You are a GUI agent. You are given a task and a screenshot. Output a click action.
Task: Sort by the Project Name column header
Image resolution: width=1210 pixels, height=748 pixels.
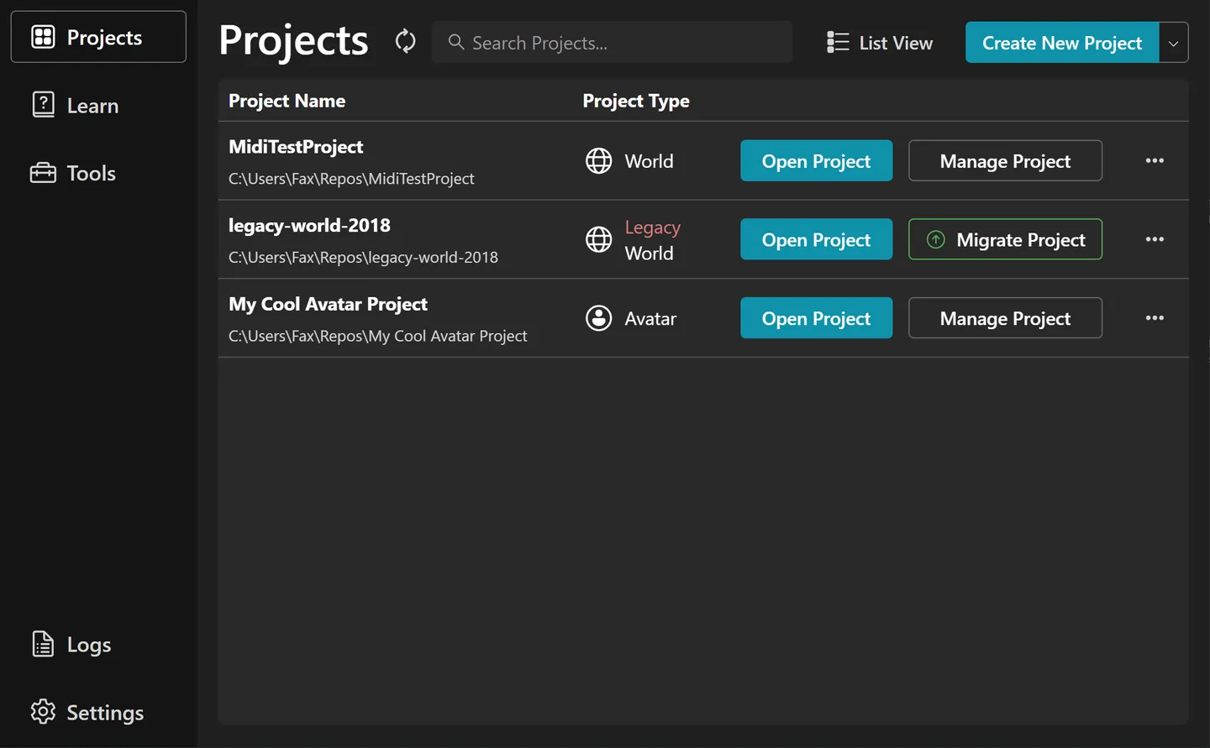(287, 101)
